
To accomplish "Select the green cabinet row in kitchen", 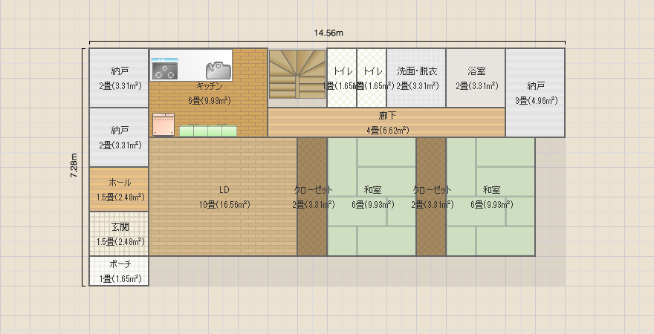I will tap(208, 131).
